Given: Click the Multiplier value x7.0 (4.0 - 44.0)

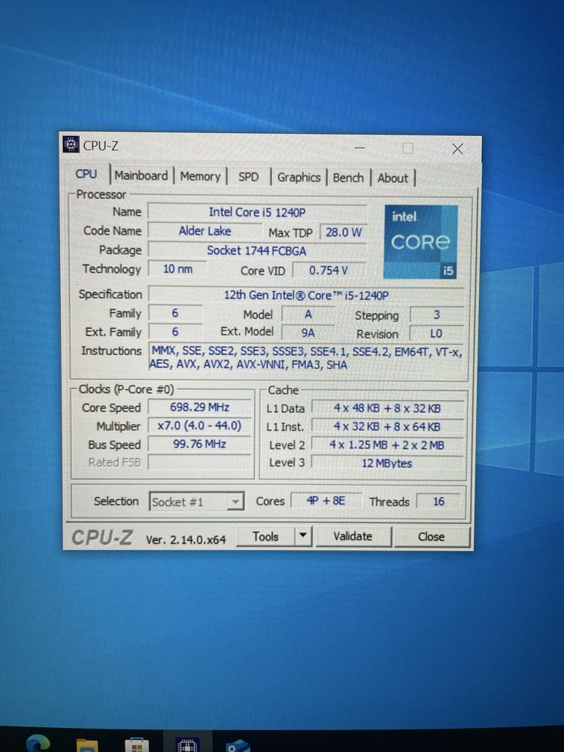Looking at the screenshot, I should (x=199, y=426).
